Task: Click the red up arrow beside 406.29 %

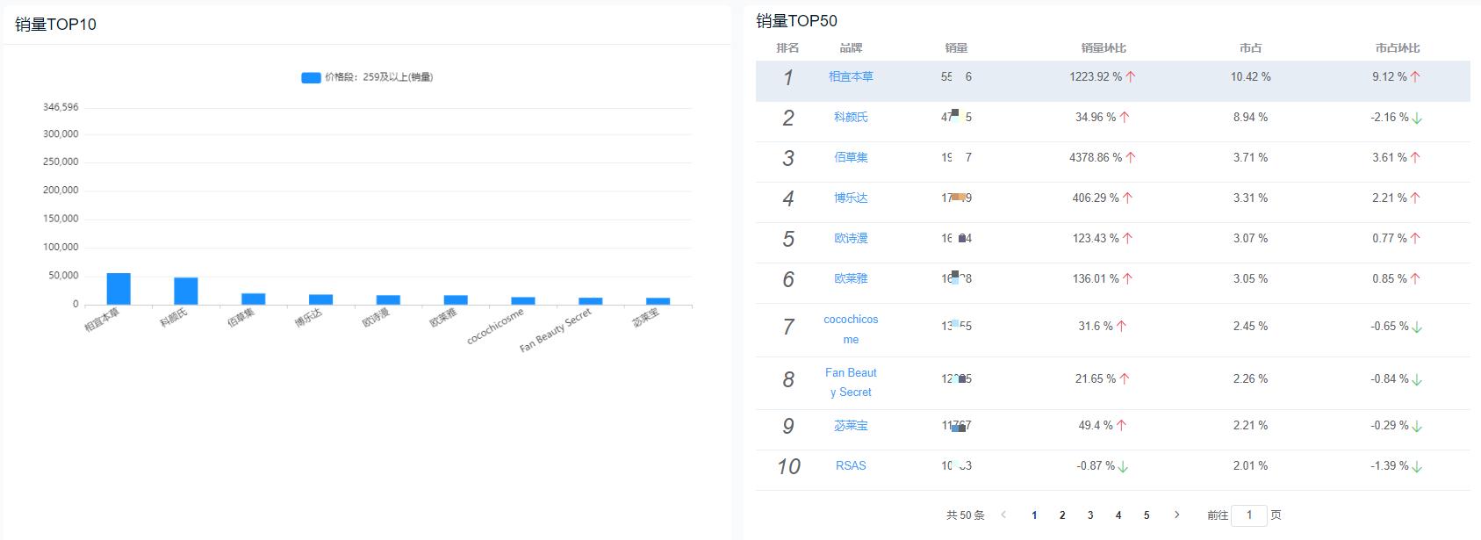Action: click(1128, 198)
